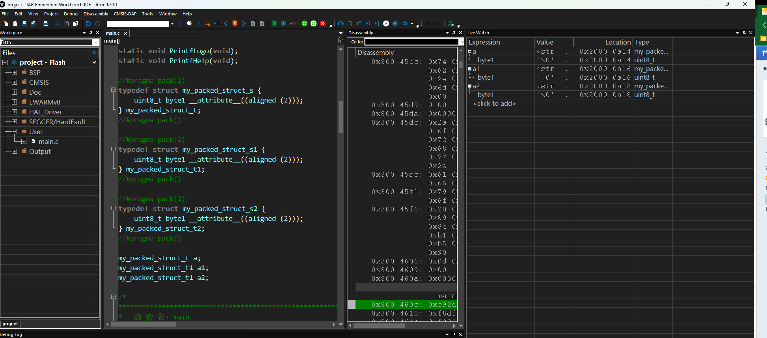Click the Debug without Downloading icon
This screenshot has width=767, height=338.
(x=314, y=24)
